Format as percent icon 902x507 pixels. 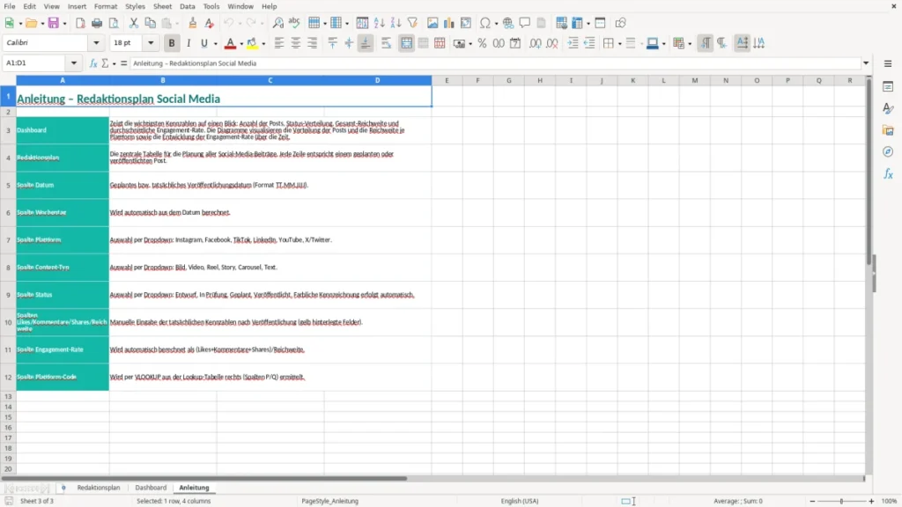(482, 43)
